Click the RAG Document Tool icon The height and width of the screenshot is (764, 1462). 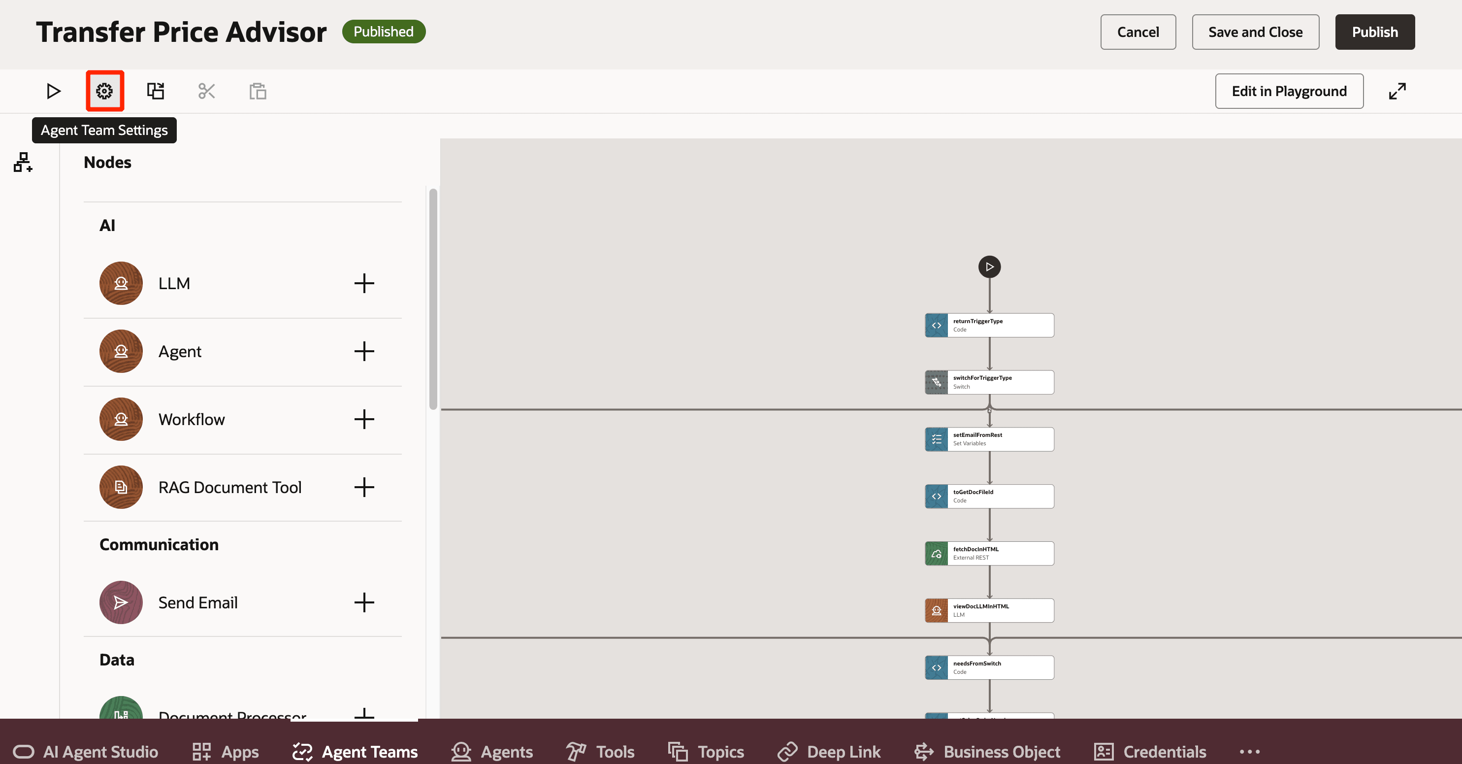click(121, 487)
